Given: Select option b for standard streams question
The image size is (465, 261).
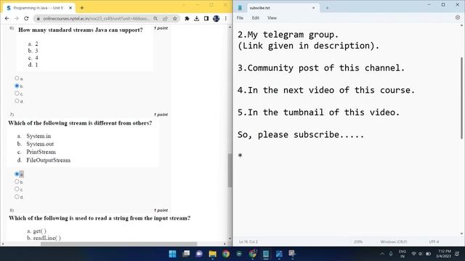Looking at the screenshot, I should [x=17, y=86].
